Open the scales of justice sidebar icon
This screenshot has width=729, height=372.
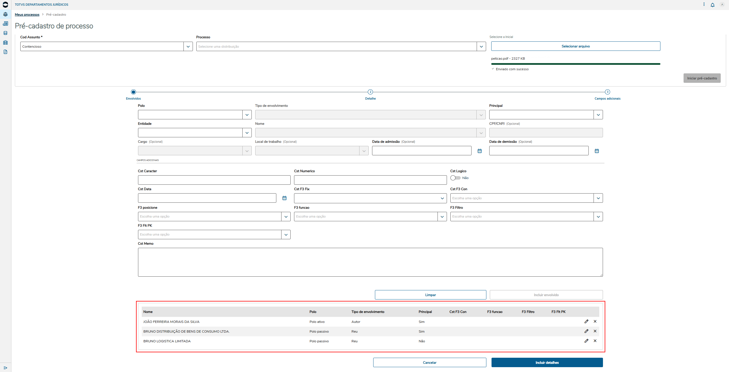[5, 14]
